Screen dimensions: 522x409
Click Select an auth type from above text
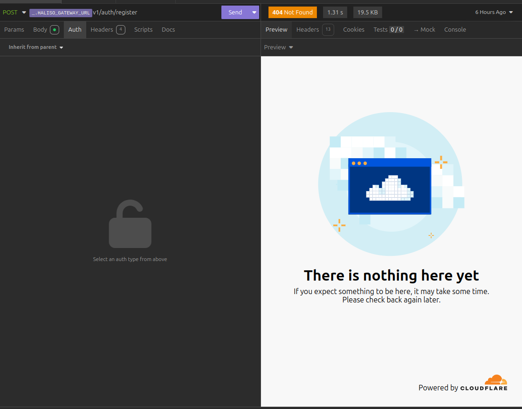(x=130, y=259)
